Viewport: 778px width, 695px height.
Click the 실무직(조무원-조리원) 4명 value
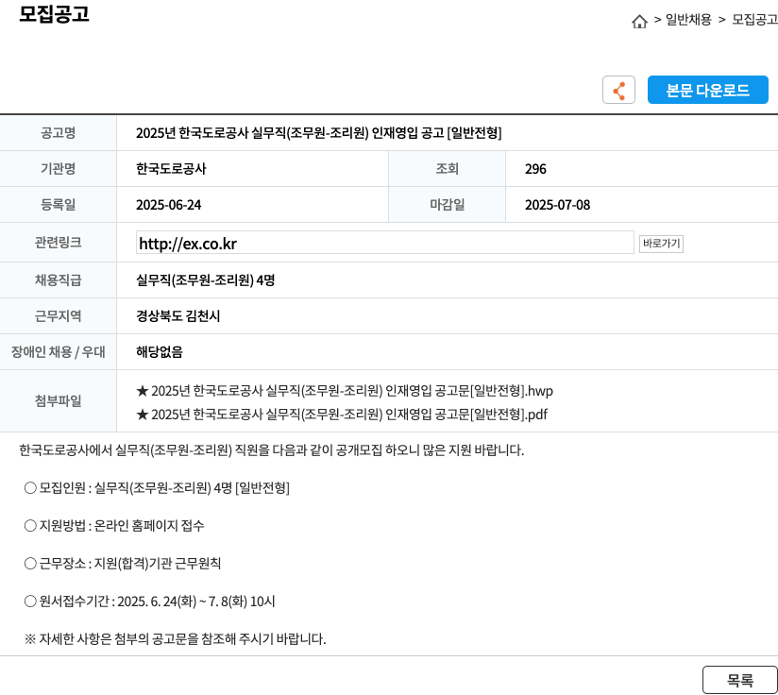point(206,280)
